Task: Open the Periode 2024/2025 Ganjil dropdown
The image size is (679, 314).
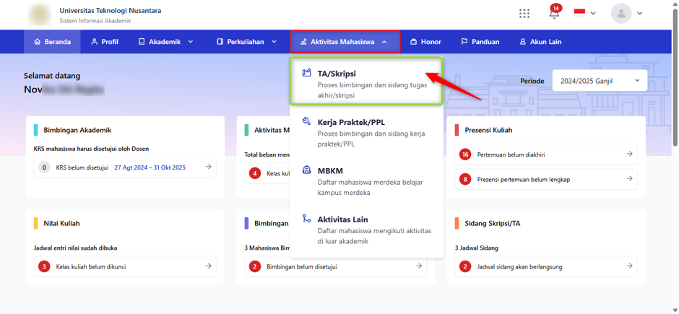Action: coord(600,80)
